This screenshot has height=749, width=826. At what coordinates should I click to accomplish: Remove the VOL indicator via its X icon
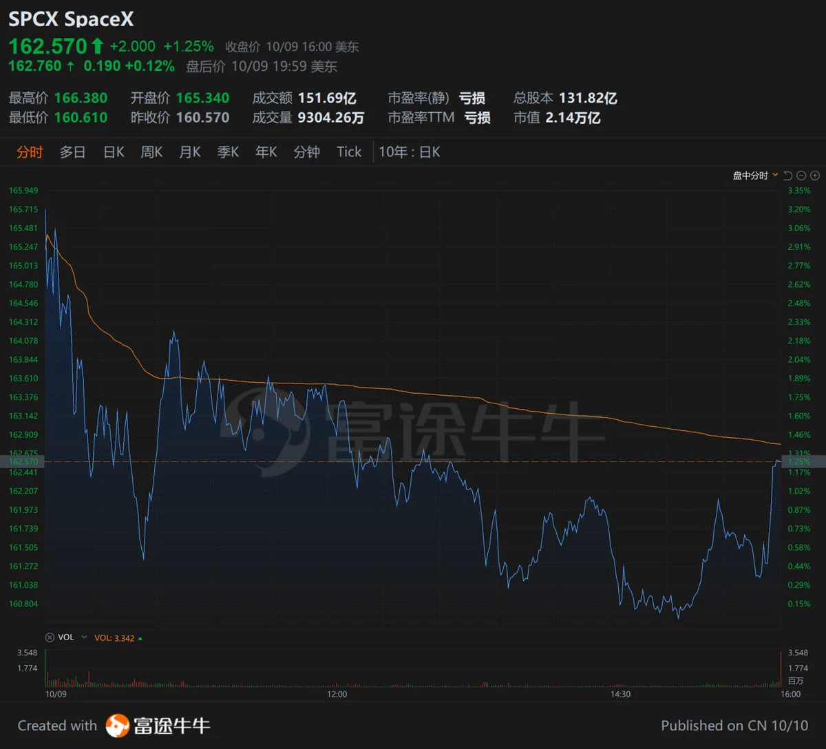[50, 637]
